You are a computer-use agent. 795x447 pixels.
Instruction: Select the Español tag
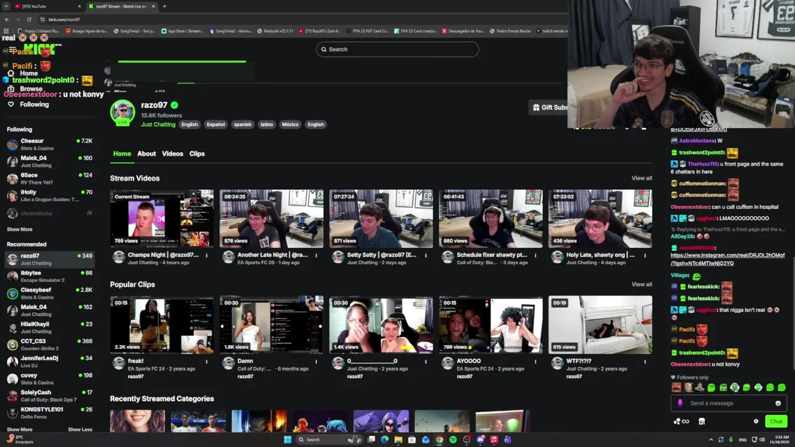(216, 124)
